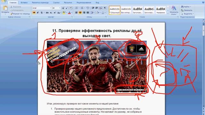Click the Shrink Font icon
205x115 pixels.
coord(67,8)
